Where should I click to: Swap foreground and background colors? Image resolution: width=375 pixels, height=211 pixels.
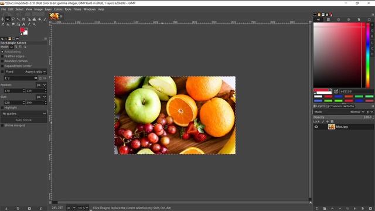pyautogui.click(x=26, y=29)
